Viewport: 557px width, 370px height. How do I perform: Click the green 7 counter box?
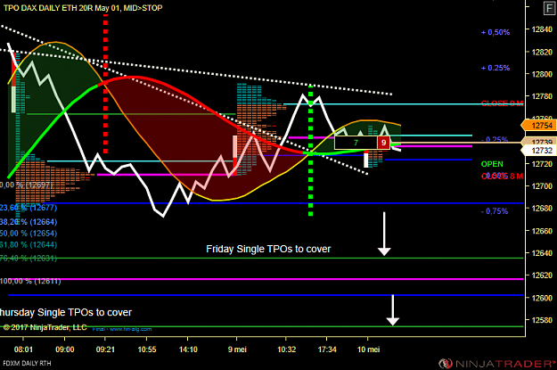pyautogui.click(x=356, y=143)
